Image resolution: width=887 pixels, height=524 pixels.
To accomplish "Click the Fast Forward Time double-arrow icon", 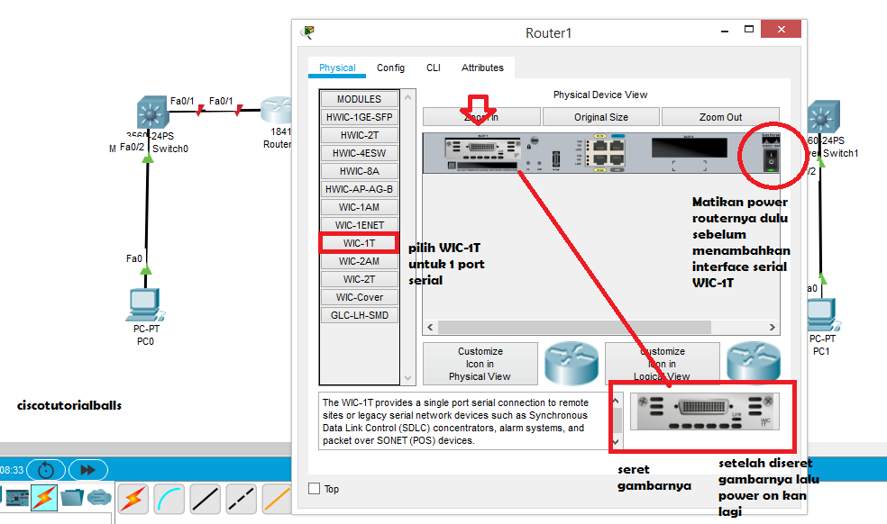I will 87,469.
